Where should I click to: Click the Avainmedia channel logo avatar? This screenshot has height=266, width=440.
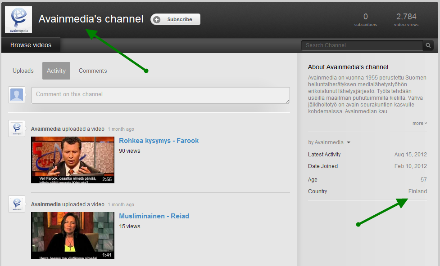click(x=18, y=20)
